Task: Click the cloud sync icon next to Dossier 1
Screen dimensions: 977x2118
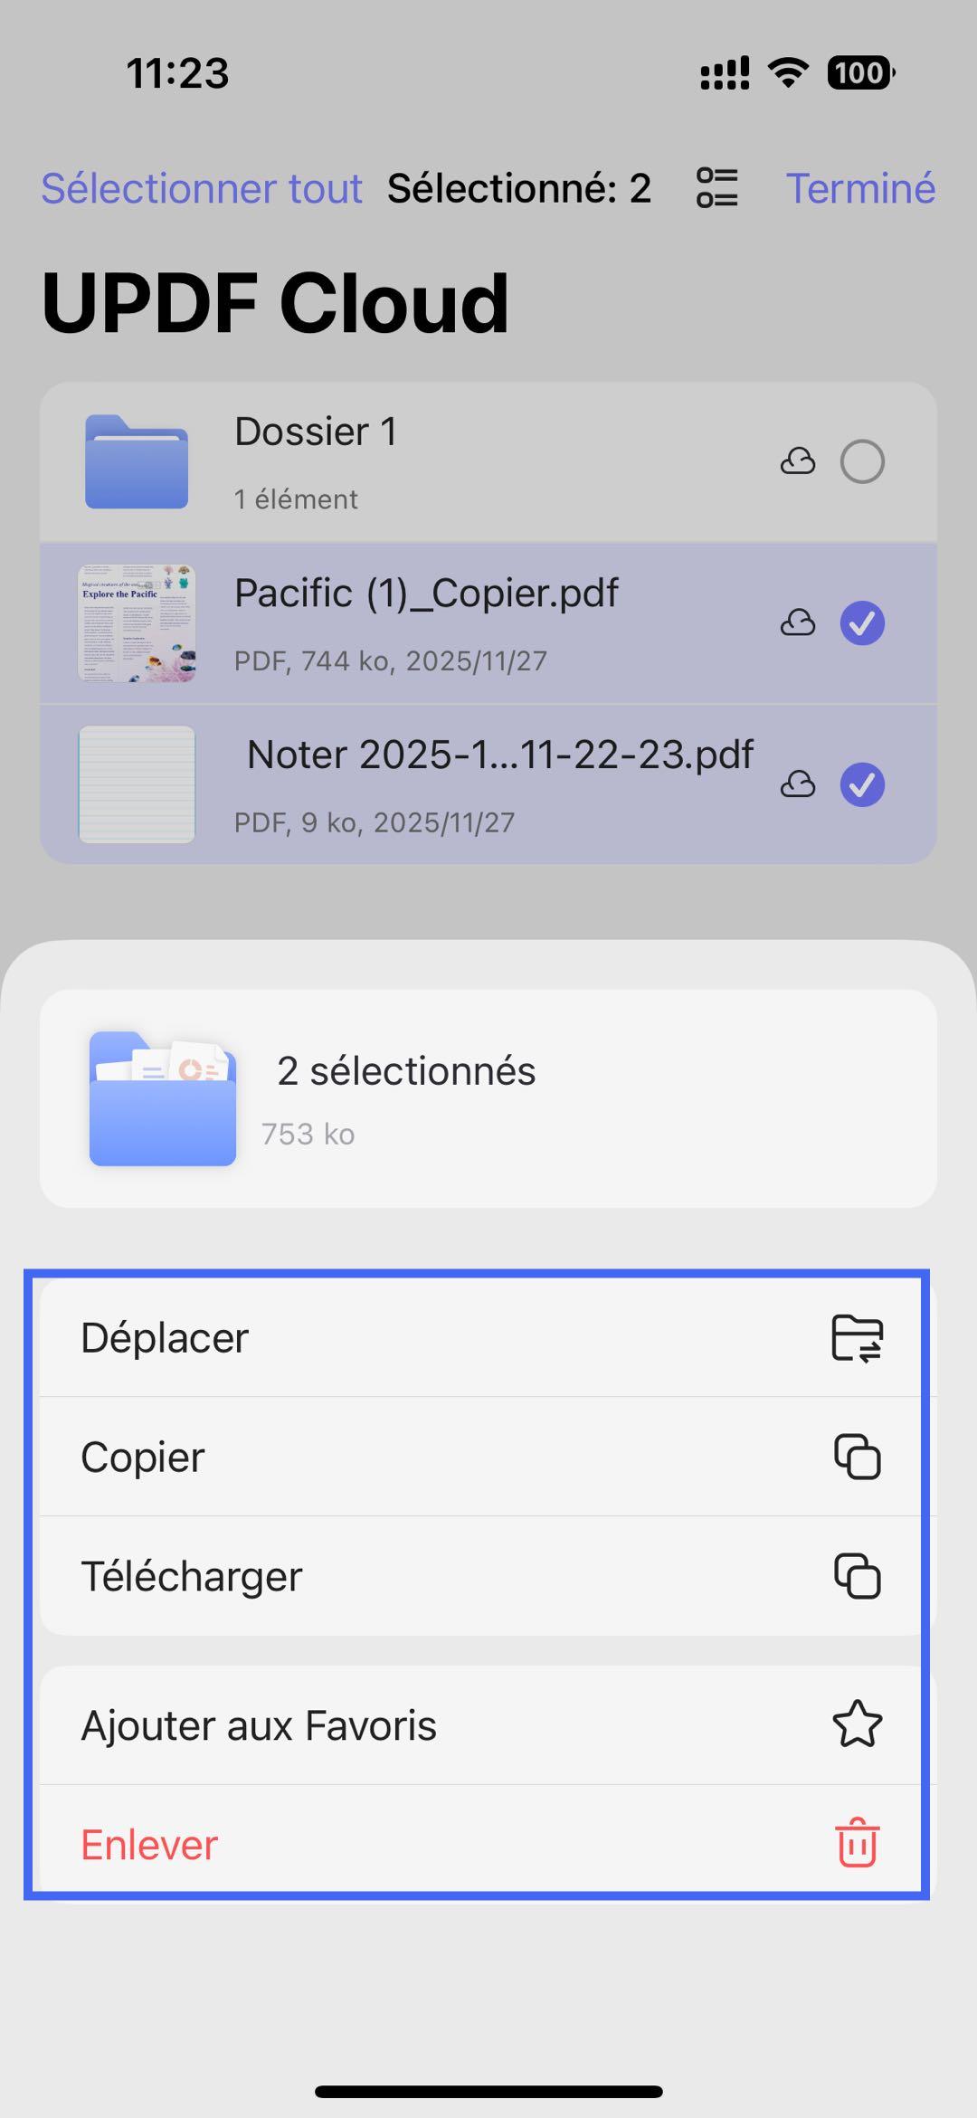Action: [800, 461]
